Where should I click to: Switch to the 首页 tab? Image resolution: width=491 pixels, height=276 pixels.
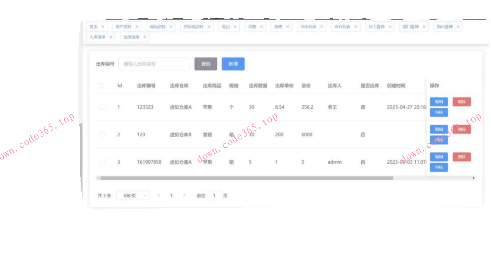click(x=93, y=27)
